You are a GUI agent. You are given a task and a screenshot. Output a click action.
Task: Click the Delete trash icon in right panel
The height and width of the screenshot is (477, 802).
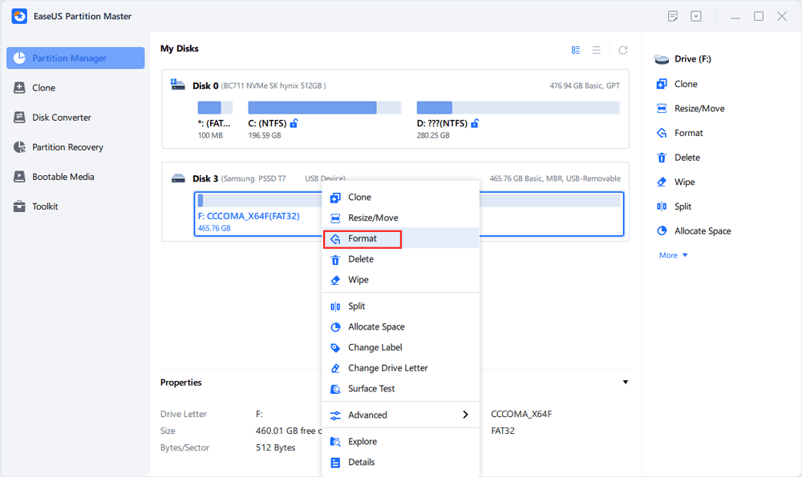662,158
